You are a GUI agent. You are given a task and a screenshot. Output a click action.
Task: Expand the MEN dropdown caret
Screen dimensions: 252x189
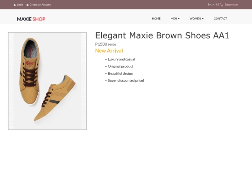point(179,19)
